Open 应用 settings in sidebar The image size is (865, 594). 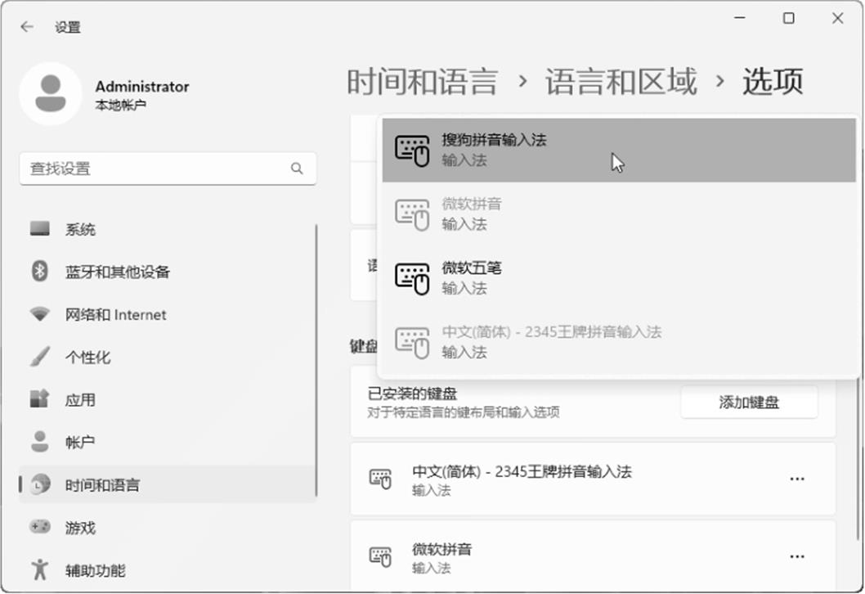80,400
